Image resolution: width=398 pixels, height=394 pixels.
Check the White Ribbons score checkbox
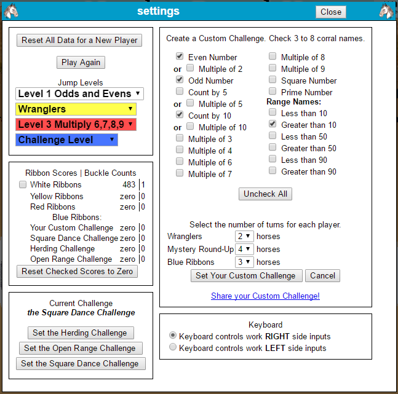(23, 184)
